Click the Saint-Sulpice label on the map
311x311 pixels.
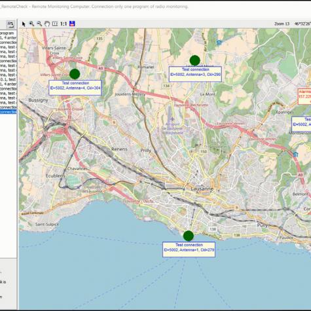[47, 224]
